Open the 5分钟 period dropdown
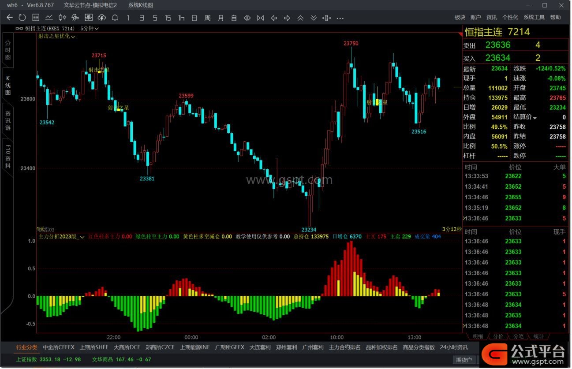Image resolution: width=572 pixels, height=369 pixels. point(90,28)
